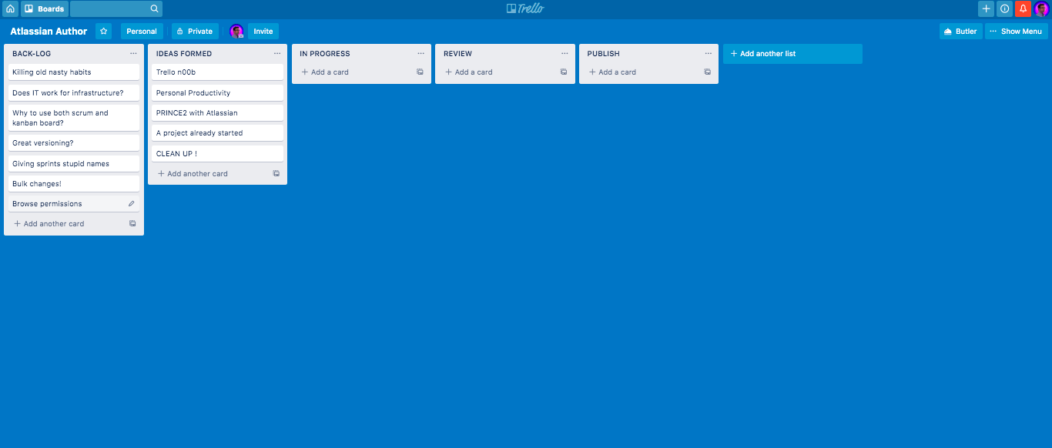Click Add another list
Image resolution: width=1052 pixels, height=448 pixels.
792,54
